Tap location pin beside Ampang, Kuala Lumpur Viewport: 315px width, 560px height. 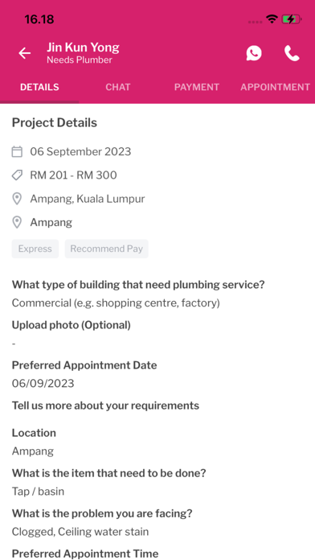tap(17, 199)
